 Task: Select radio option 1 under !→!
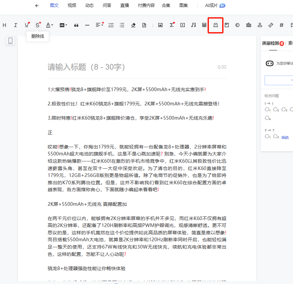pos(267,109)
